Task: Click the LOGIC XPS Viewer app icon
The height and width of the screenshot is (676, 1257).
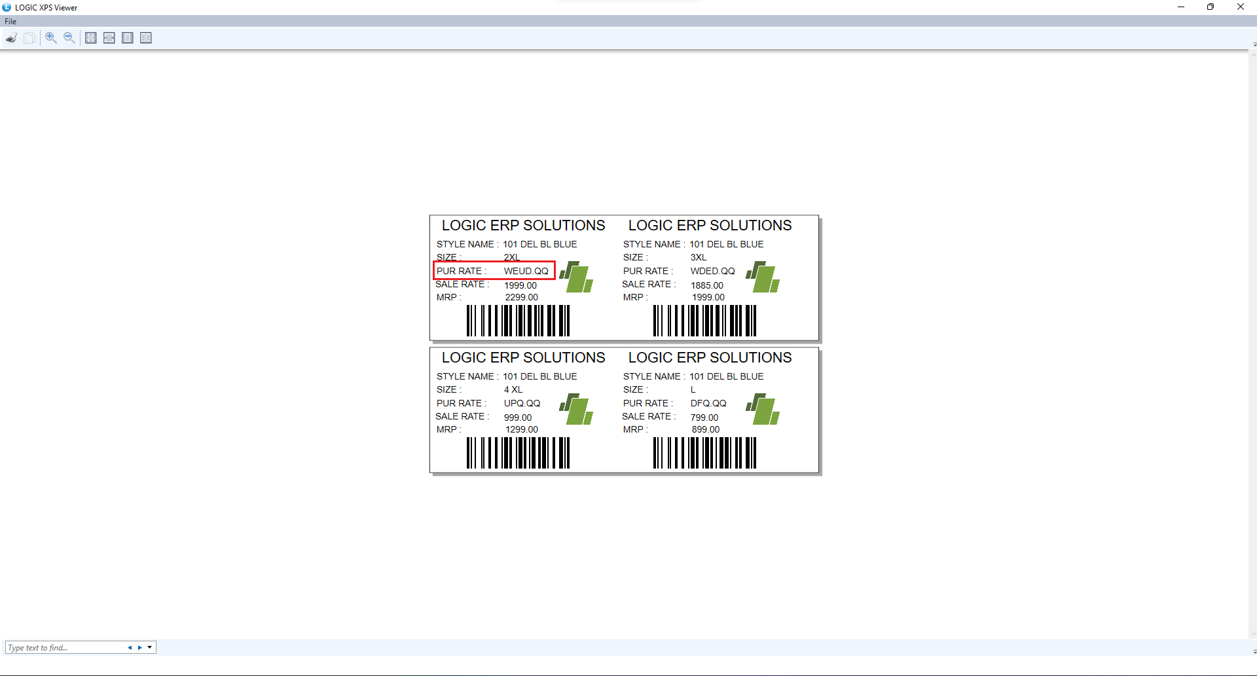Action: click(7, 7)
